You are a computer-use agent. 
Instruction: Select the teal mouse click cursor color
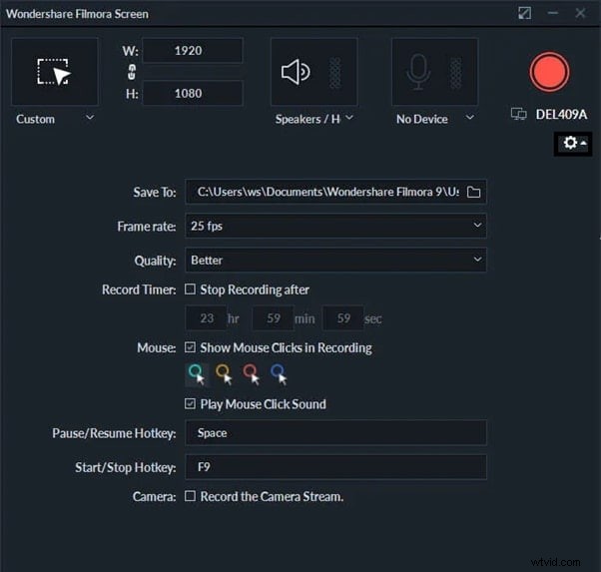pyautogui.click(x=197, y=374)
